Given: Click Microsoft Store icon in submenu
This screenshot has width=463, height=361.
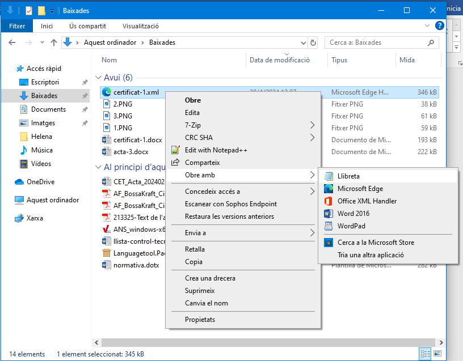Looking at the screenshot, I should pos(329,243).
